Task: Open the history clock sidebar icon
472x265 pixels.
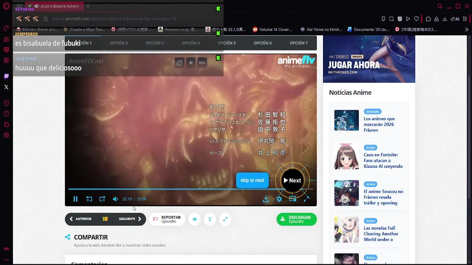Action: [x=6, y=114]
